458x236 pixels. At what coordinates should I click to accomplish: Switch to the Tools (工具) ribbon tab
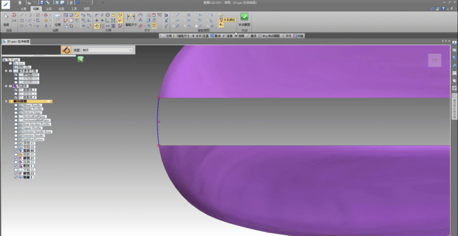(x=74, y=9)
